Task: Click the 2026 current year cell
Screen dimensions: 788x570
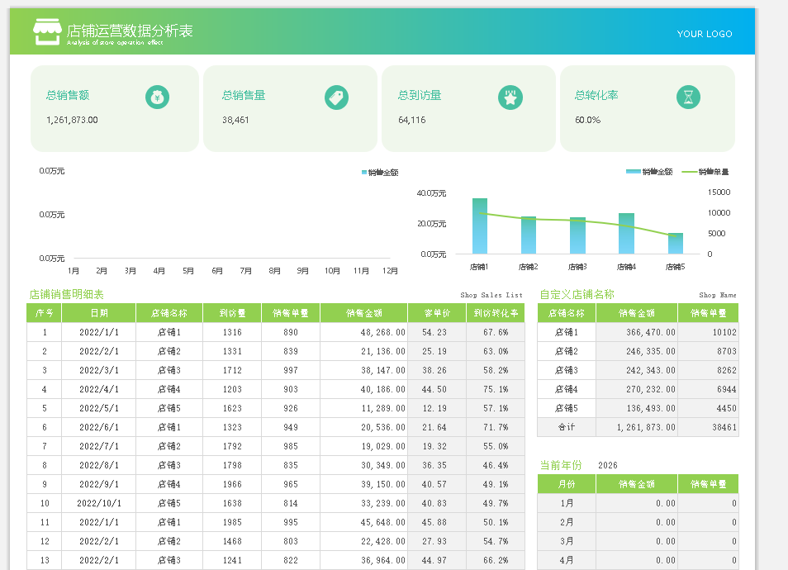Action: [607, 465]
